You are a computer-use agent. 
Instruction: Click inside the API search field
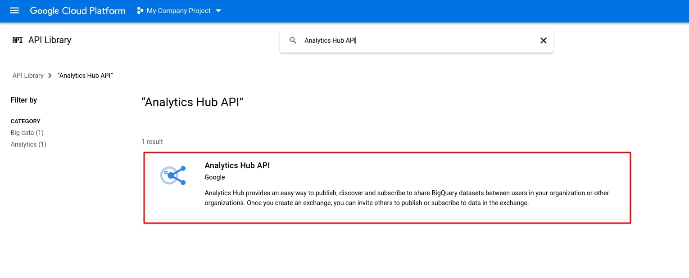point(405,40)
